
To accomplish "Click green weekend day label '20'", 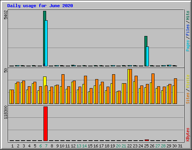I will pyautogui.click(x=118, y=146).
